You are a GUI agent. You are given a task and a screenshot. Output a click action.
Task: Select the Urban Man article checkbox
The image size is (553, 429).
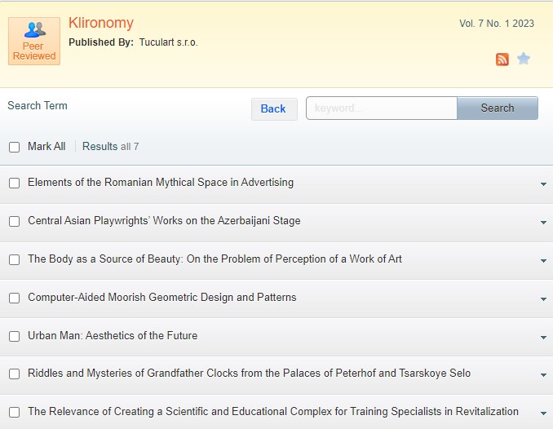coord(14,336)
